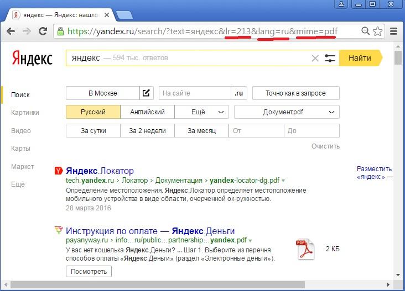Click the vertical scrollbar thumb
405x291 pixels.
(398, 57)
